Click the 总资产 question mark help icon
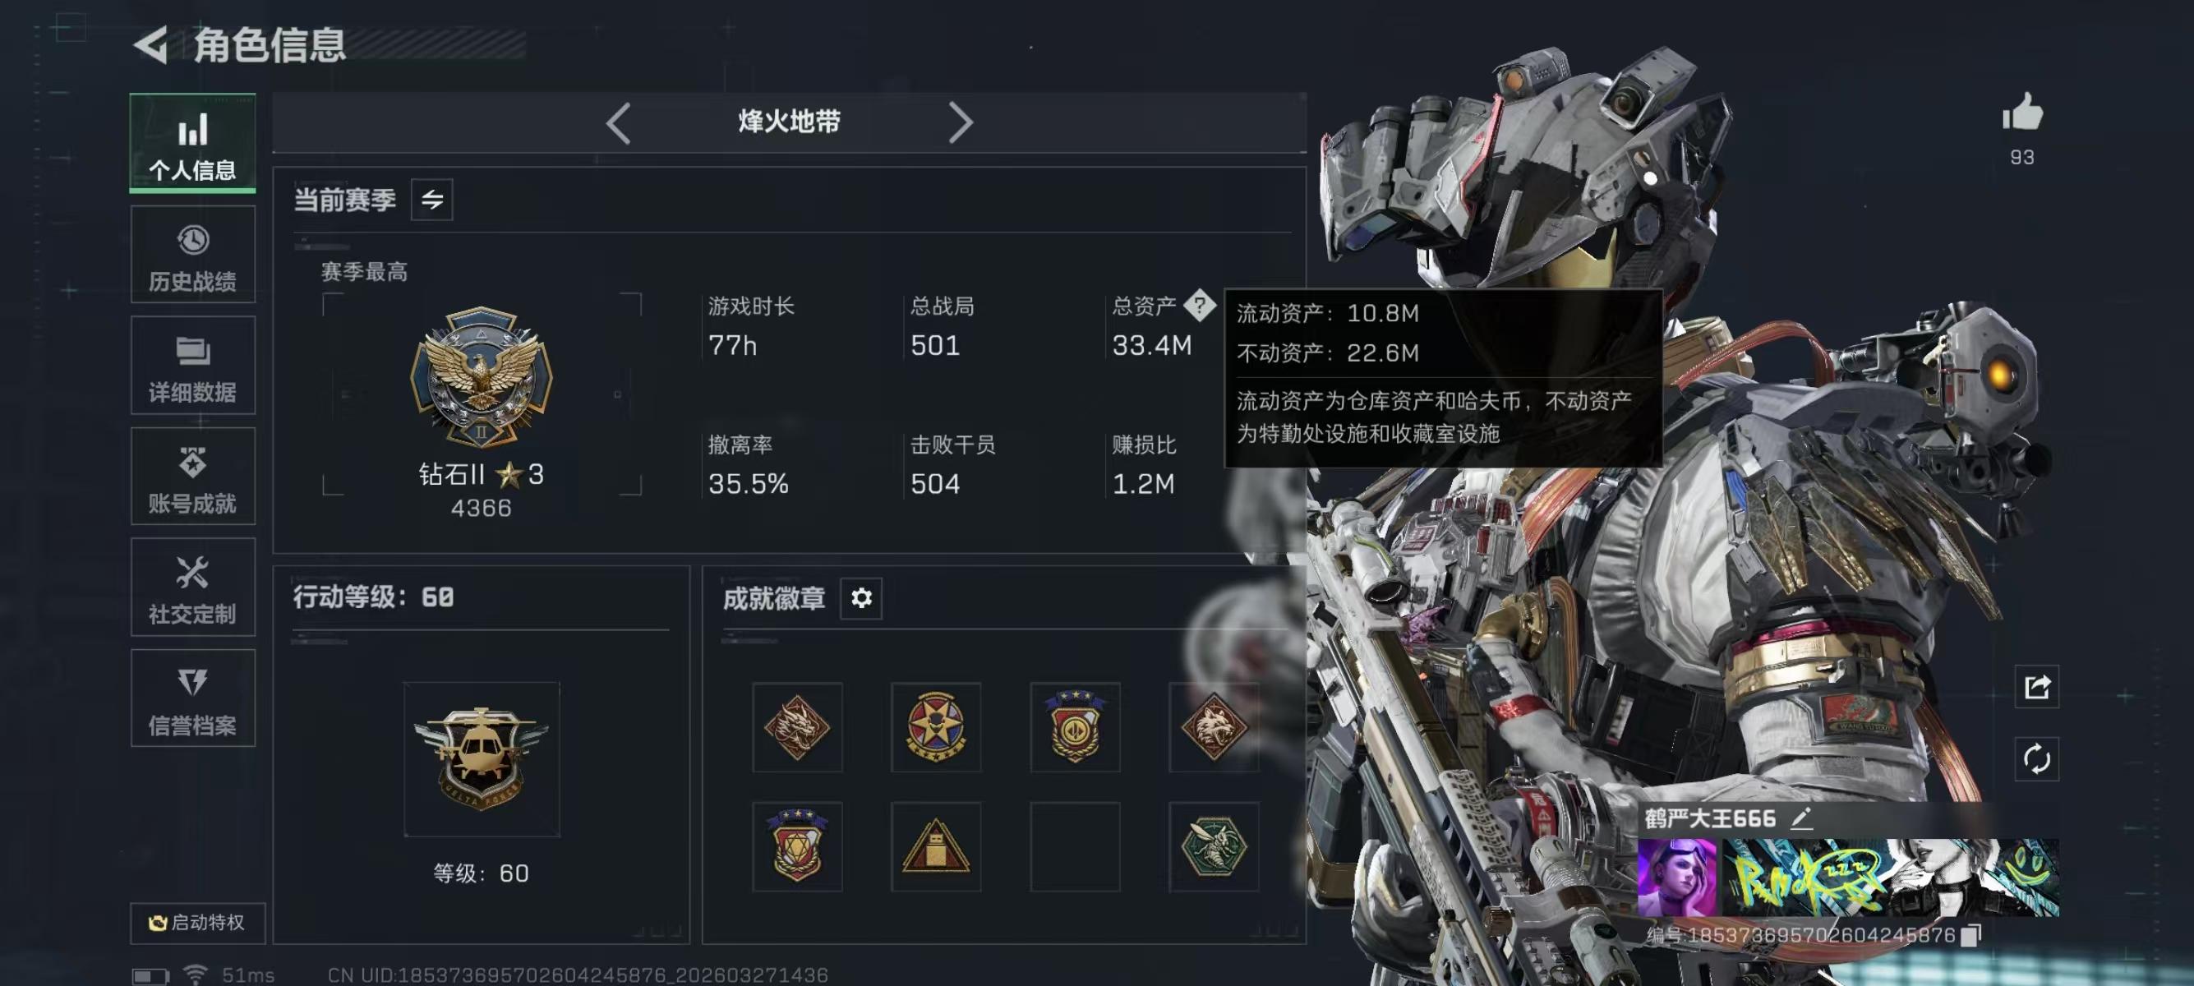Screen dimensions: 2194x986 point(1199,305)
